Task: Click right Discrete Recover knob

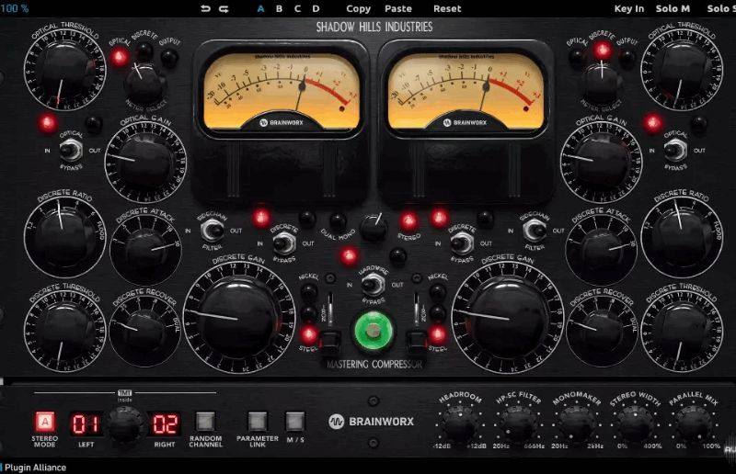Action: (602, 331)
